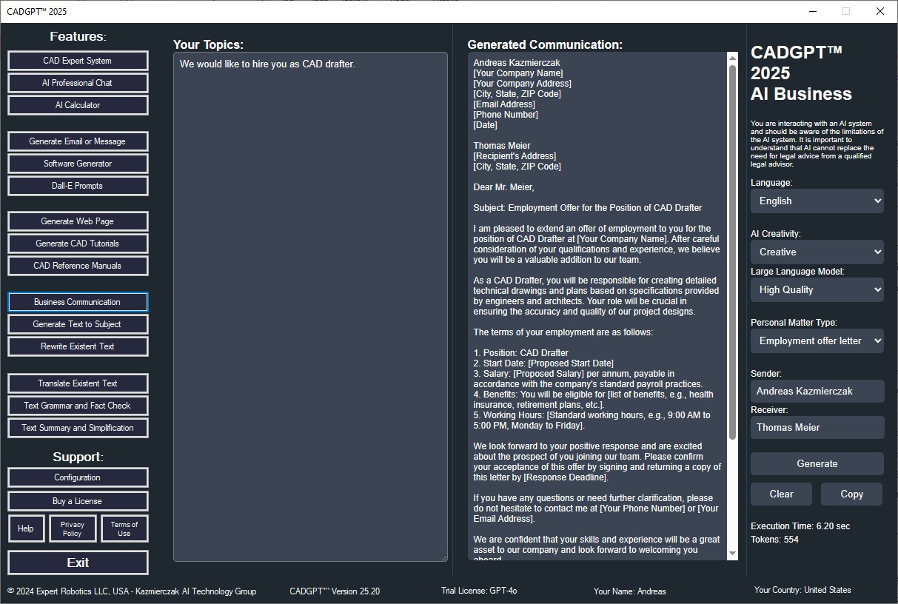This screenshot has width=898, height=604.
Task: Open the Large Language Model dropdown
Action: (817, 289)
